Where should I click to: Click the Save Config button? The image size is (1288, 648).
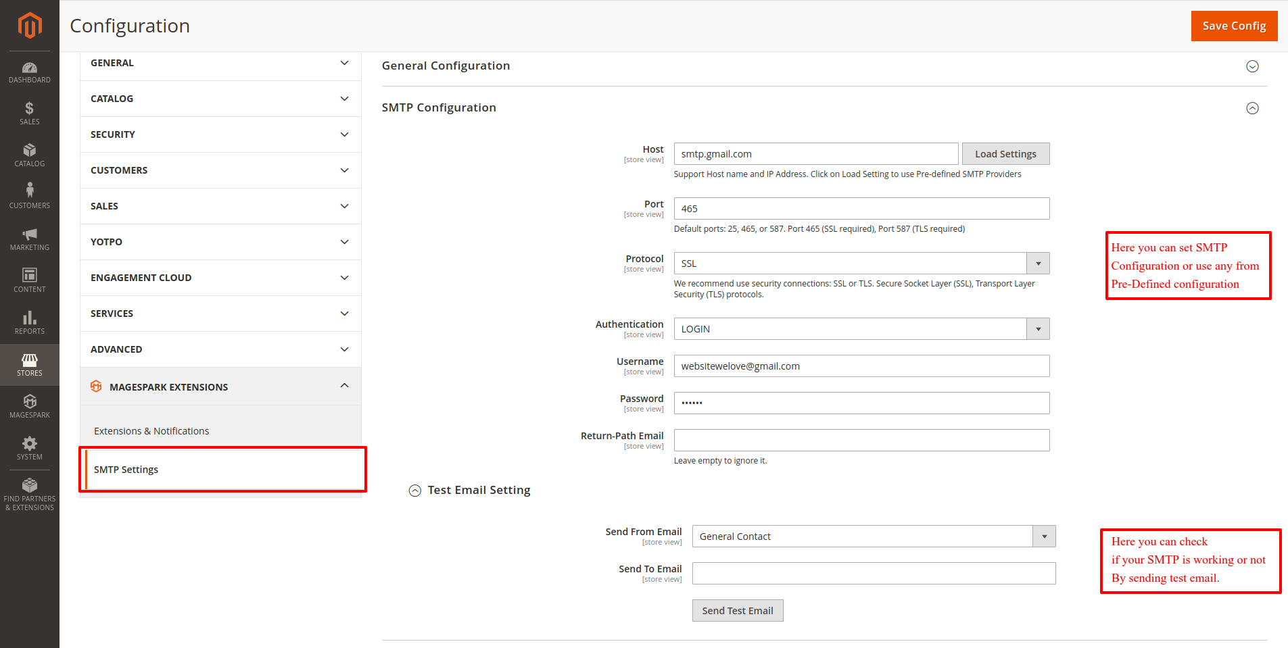point(1234,26)
